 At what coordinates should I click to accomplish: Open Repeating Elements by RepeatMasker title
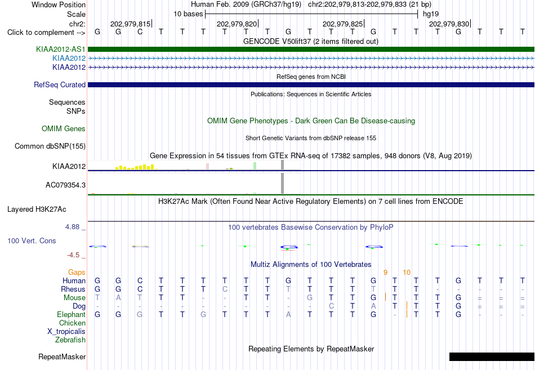[311, 349]
